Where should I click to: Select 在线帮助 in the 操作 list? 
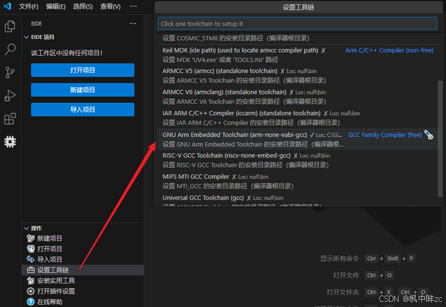pyautogui.click(x=83, y=302)
